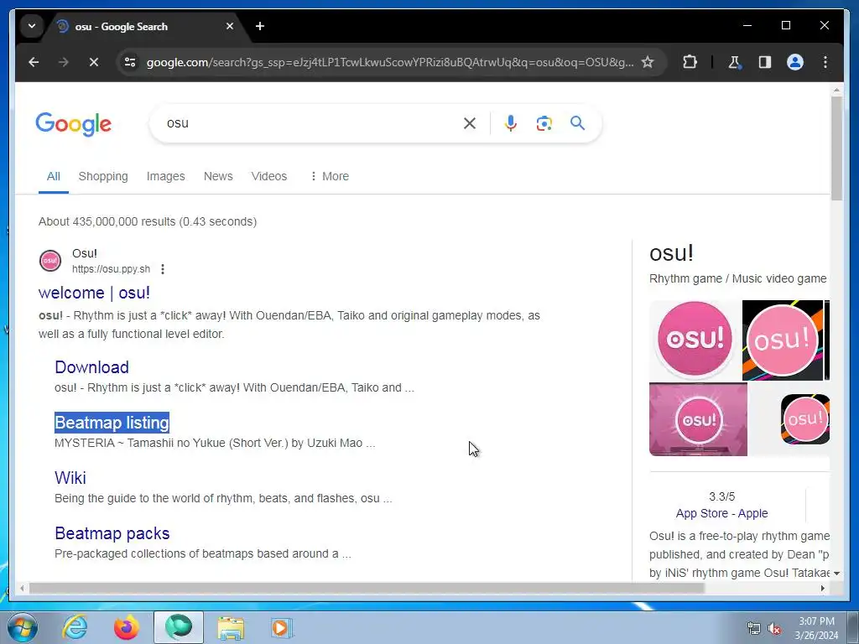Open the Beatmap packs sitelink
Image resolution: width=859 pixels, height=644 pixels.
tap(112, 532)
